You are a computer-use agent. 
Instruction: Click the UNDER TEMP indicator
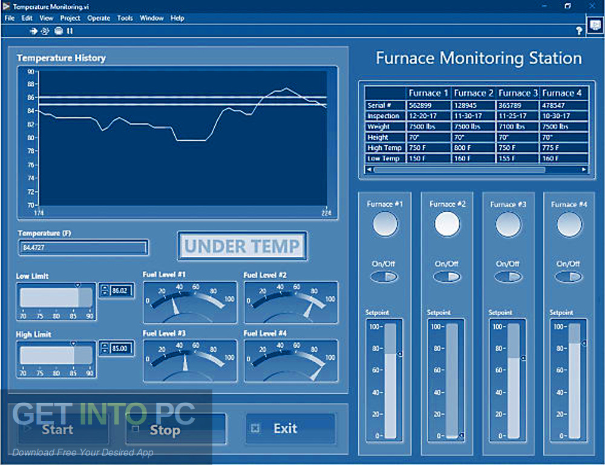243,246
